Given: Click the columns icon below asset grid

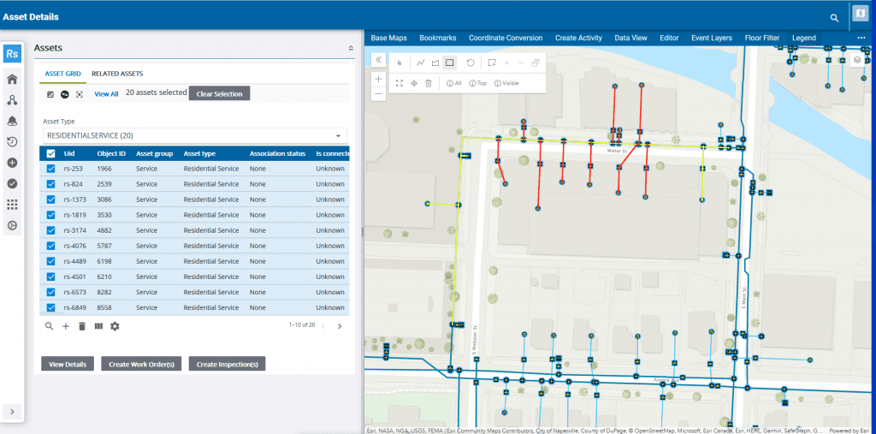Looking at the screenshot, I should coord(98,326).
